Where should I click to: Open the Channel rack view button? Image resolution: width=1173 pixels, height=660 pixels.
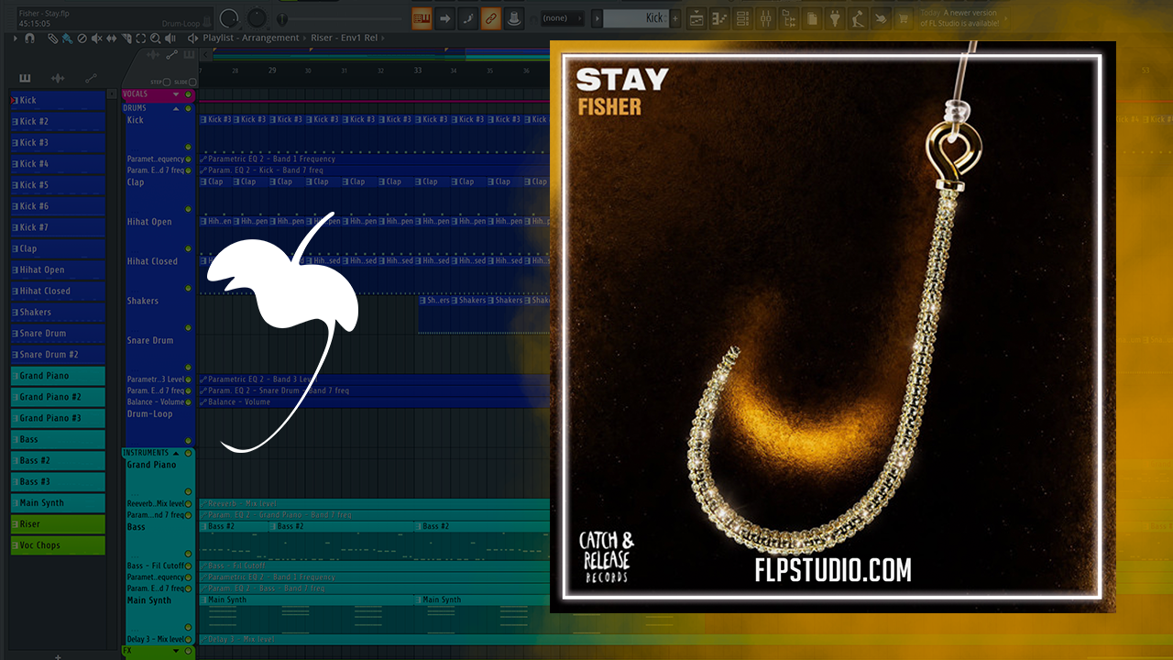[743, 17]
